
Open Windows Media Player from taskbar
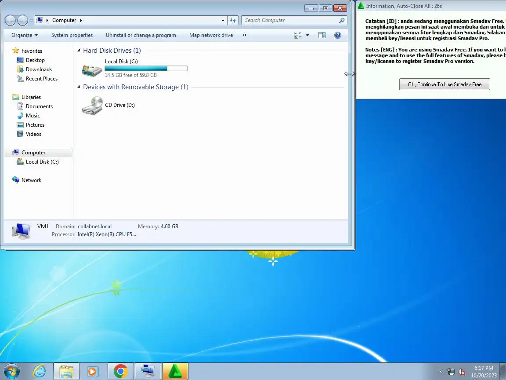[93, 372]
